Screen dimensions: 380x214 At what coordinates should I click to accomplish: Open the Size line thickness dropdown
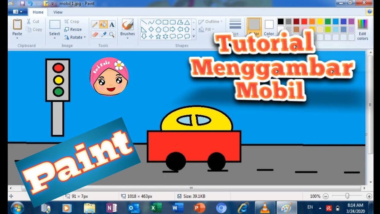click(x=235, y=27)
